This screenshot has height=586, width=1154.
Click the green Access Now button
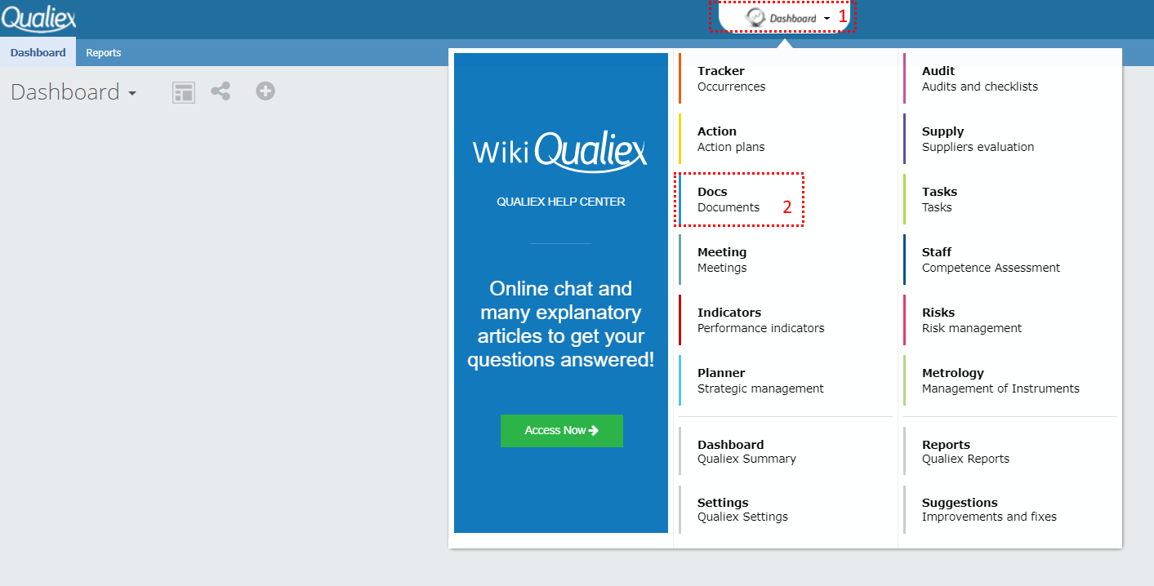pyautogui.click(x=562, y=430)
